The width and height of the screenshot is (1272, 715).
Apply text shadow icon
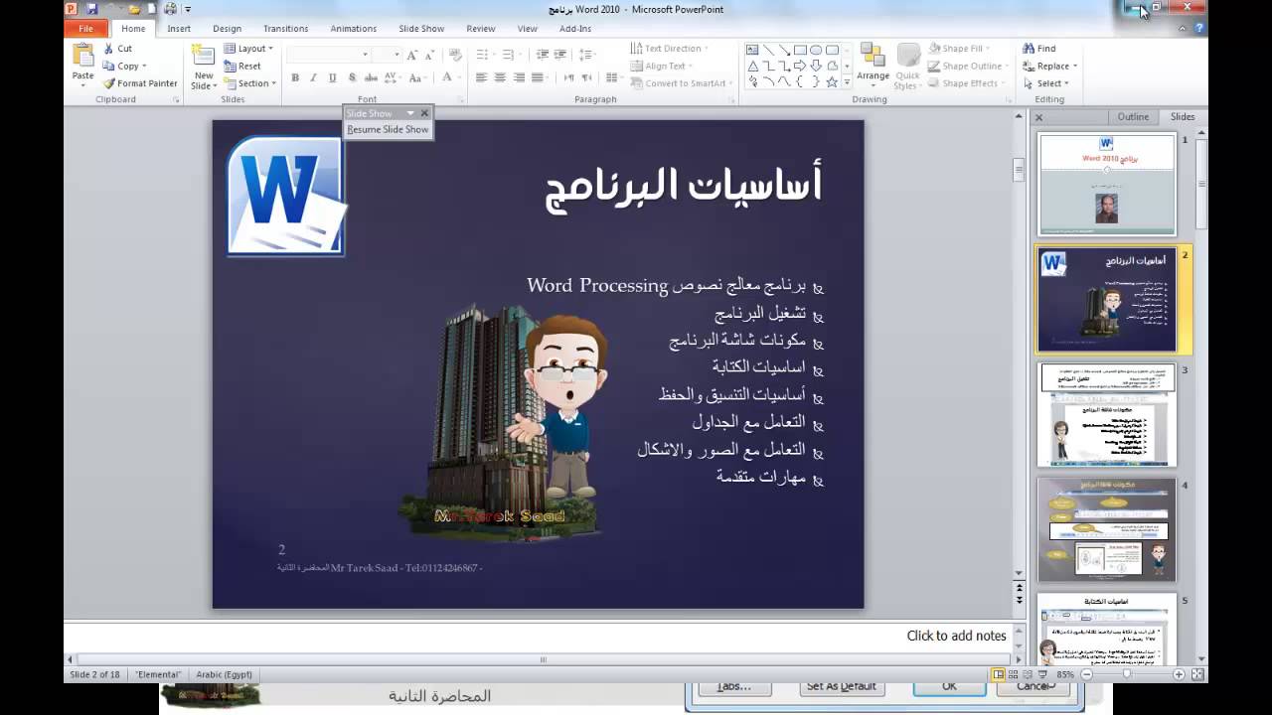click(x=351, y=77)
